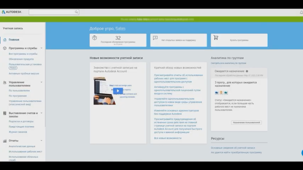Collapse the Программы и службы section chevron
The width and height of the screenshot is (303, 170).
tap(41, 48)
